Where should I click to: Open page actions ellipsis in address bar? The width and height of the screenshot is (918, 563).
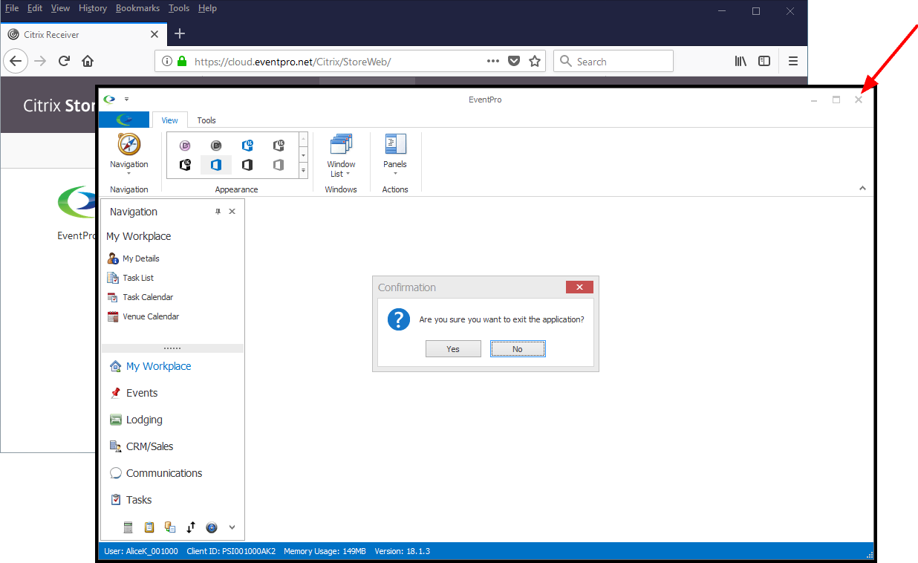[493, 61]
